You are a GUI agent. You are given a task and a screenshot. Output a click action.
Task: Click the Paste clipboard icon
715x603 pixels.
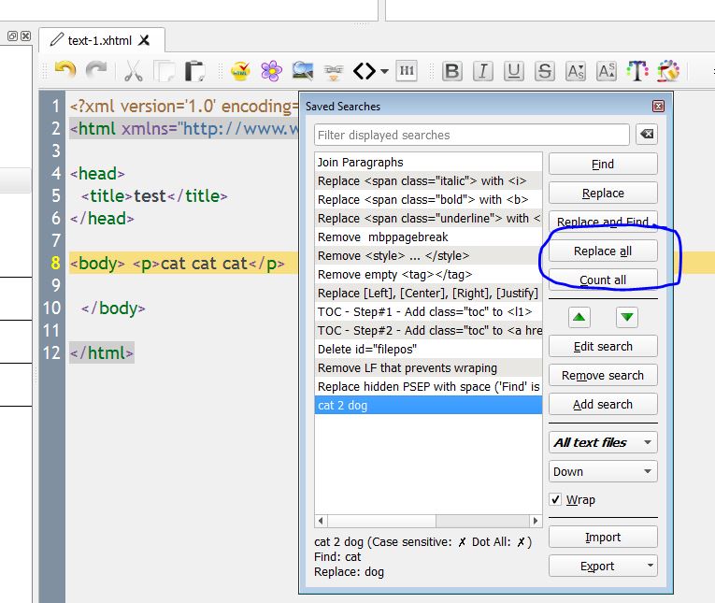coord(194,71)
